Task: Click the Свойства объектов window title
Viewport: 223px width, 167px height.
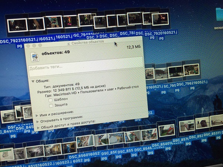Action: point(88,42)
